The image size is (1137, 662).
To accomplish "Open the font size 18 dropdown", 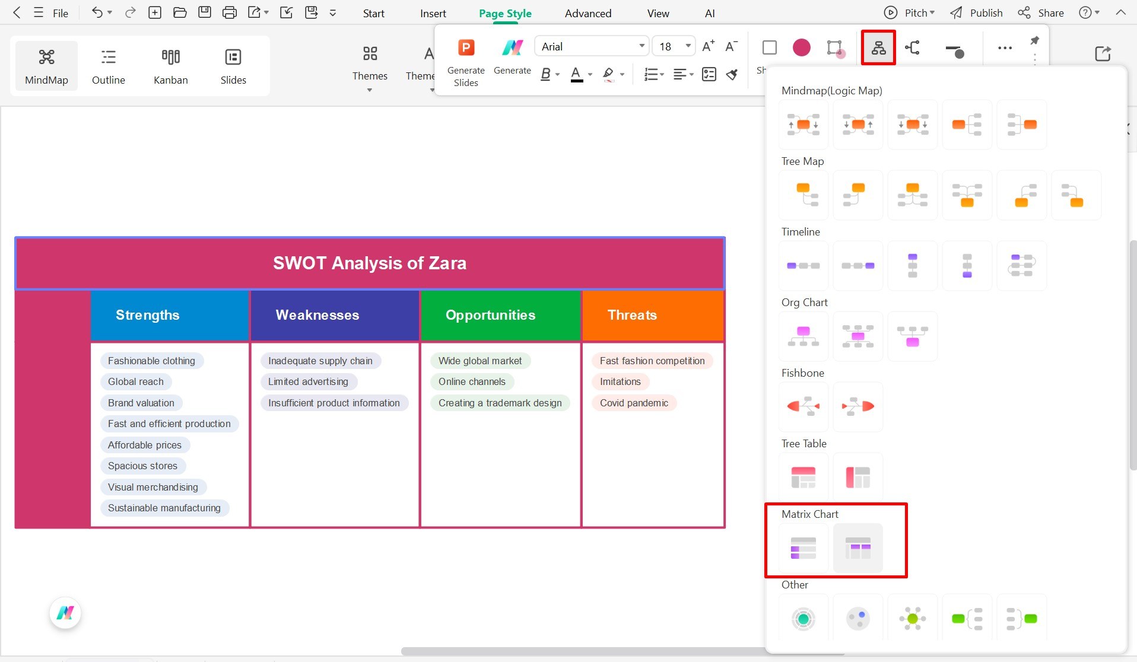I will [x=674, y=46].
